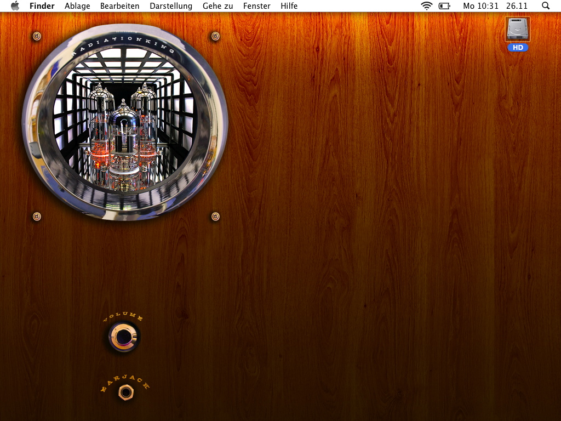Image resolution: width=561 pixels, height=421 pixels.
Task: Open the Ablage menu
Action: click(x=77, y=6)
